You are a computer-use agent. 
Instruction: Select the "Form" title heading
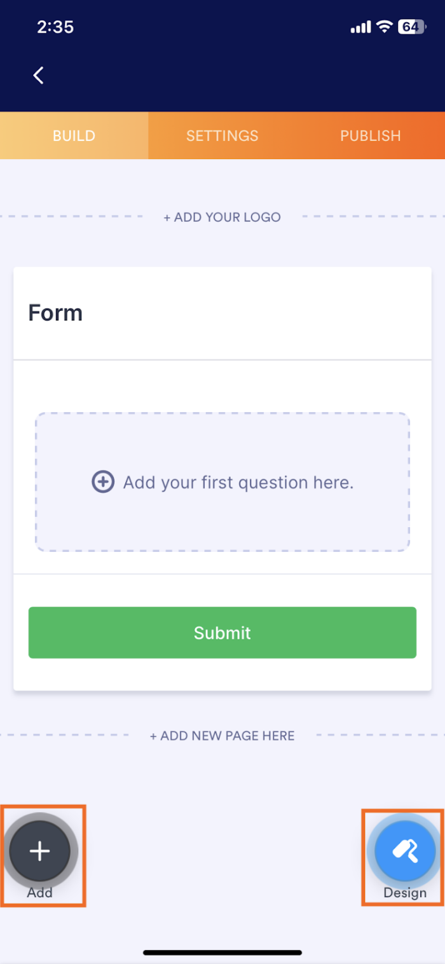coord(55,313)
